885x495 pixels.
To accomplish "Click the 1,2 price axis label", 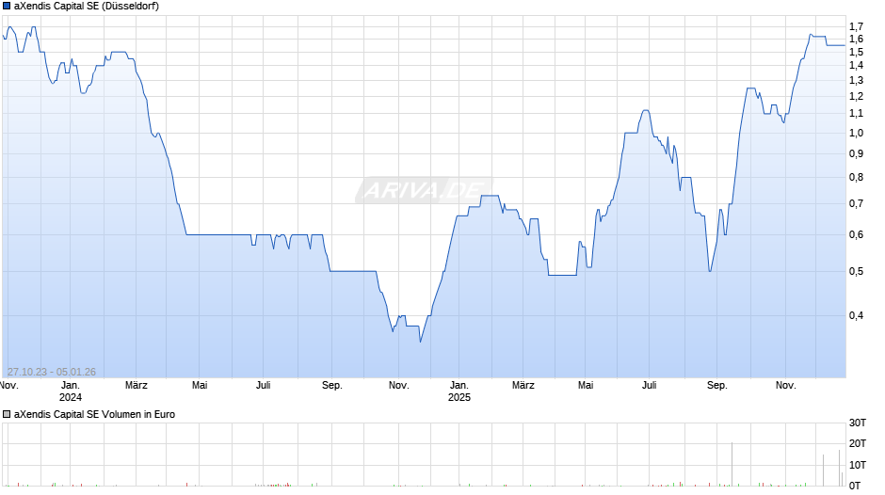I will coord(856,97).
